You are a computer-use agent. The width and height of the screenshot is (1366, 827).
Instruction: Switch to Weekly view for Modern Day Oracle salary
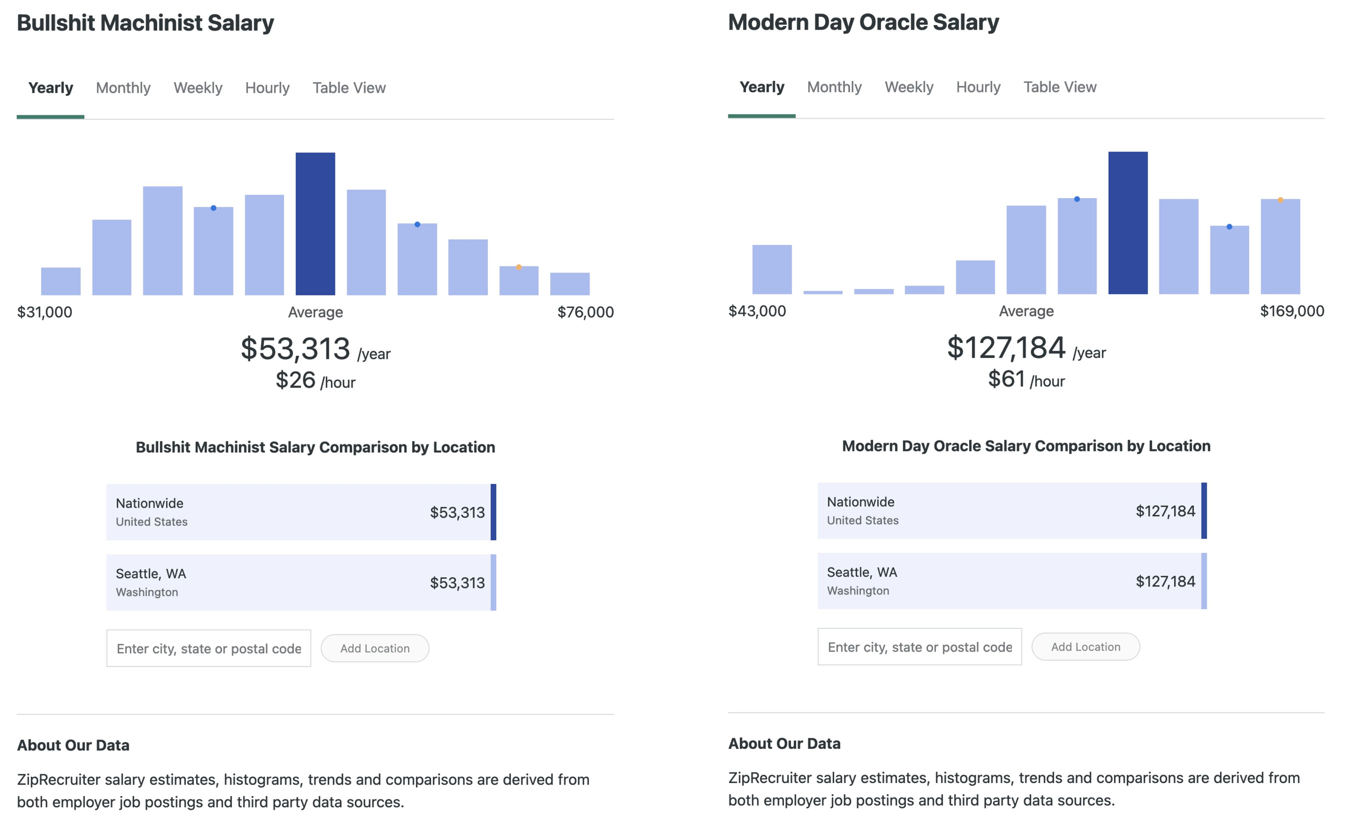tap(909, 87)
